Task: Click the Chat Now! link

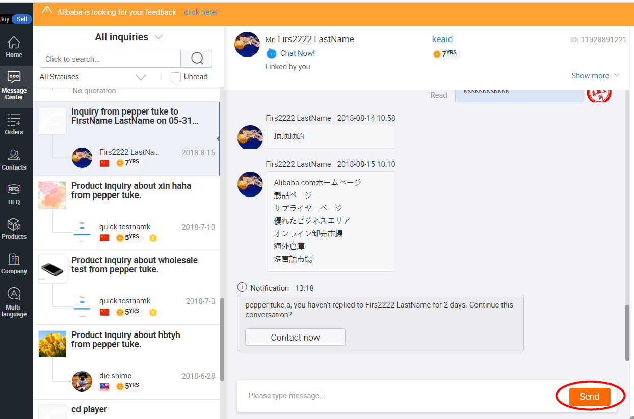Action: 298,53
